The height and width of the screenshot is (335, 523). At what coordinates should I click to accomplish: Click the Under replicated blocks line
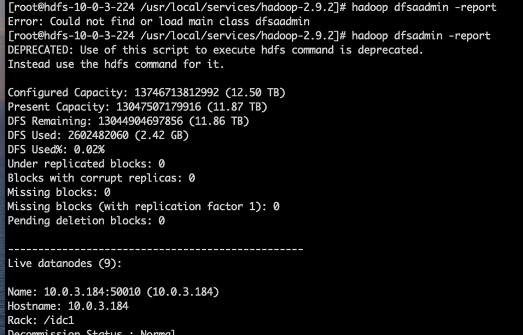coord(86,163)
